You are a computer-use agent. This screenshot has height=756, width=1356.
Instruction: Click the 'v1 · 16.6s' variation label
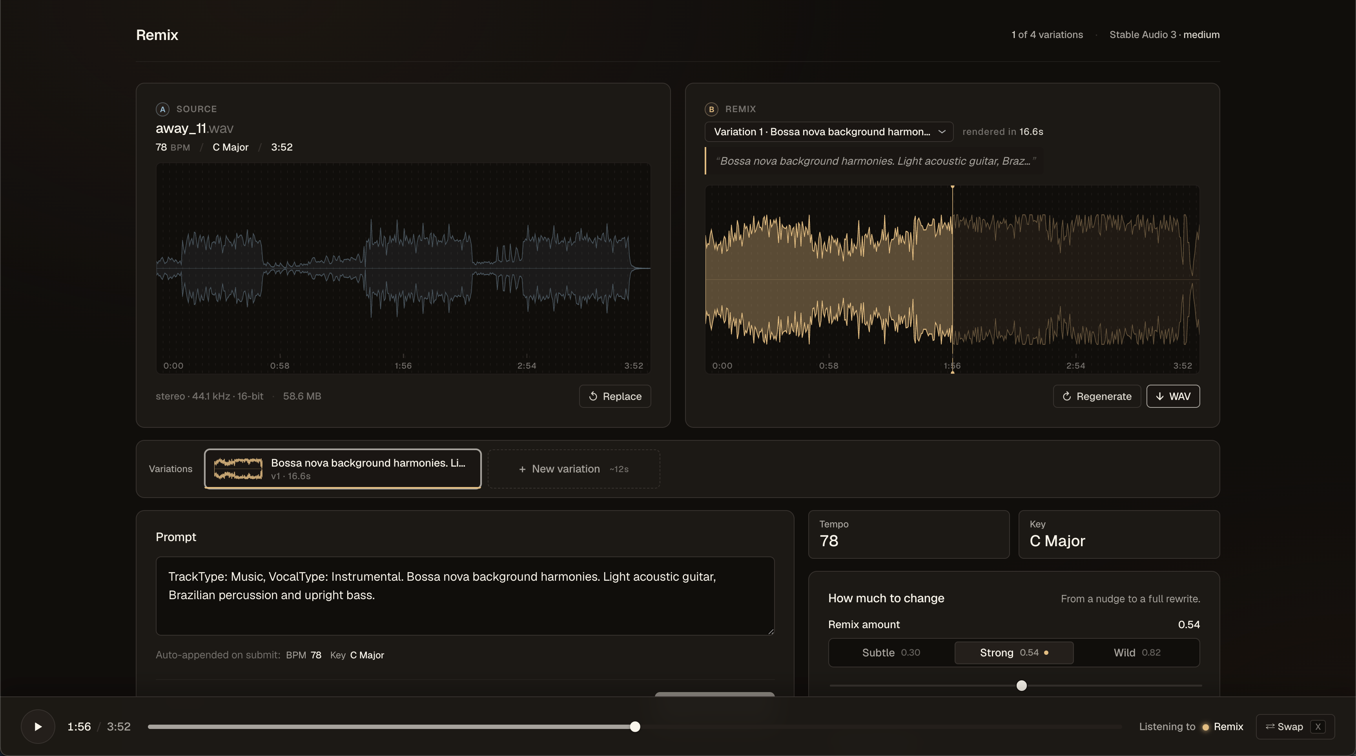click(x=291, y=476)
